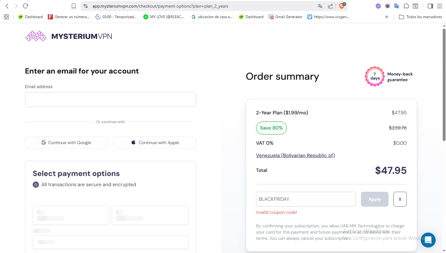
Task: Click 'Select payment options' heading
Action: click(x=76, y=173)
